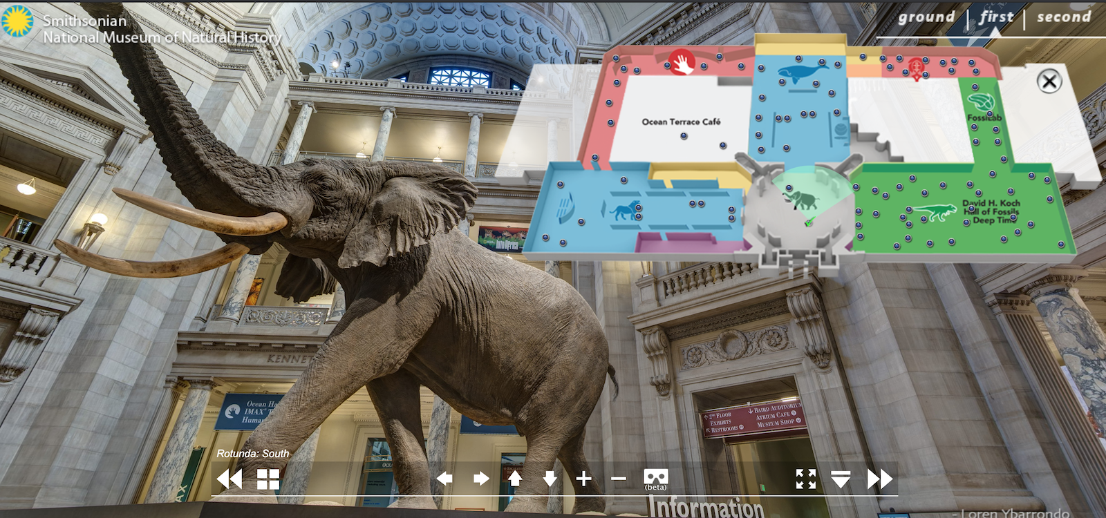The height and width of the screenshot is (518, 1106).
Task: Enable VR headset mode (beta)
Action: [655, 479]
